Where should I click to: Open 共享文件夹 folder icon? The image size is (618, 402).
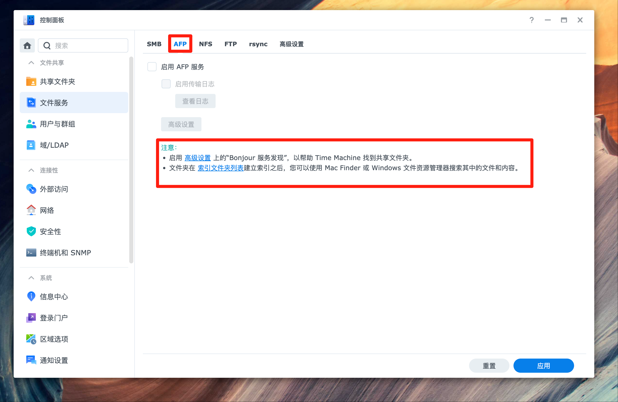[31, 82]
